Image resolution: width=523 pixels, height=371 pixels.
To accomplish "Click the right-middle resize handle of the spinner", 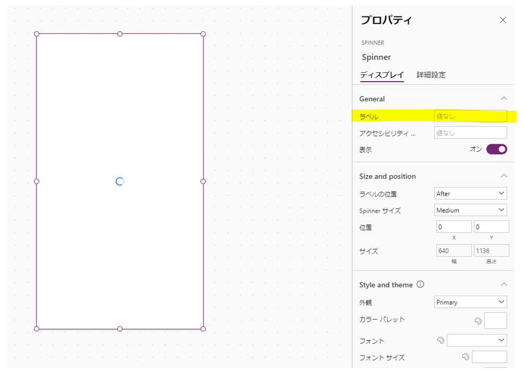I will 203,182.
